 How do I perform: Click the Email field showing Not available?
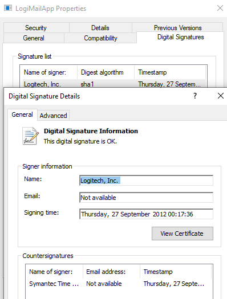[146, 198]
